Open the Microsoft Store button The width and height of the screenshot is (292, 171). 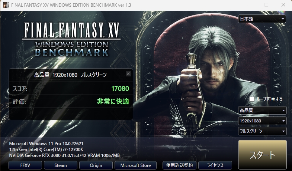click(135, 165)
